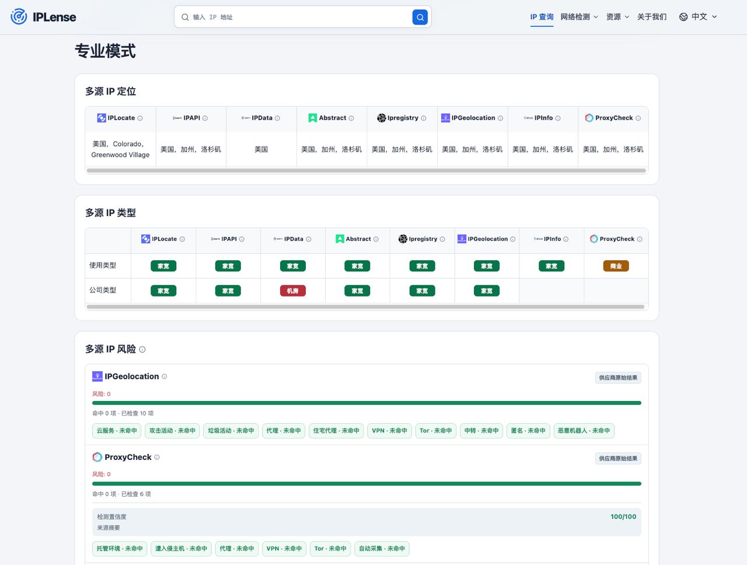Click the 托管环境 · 未命中 tag
Screen dimensions: 747x565
point(120,549)
